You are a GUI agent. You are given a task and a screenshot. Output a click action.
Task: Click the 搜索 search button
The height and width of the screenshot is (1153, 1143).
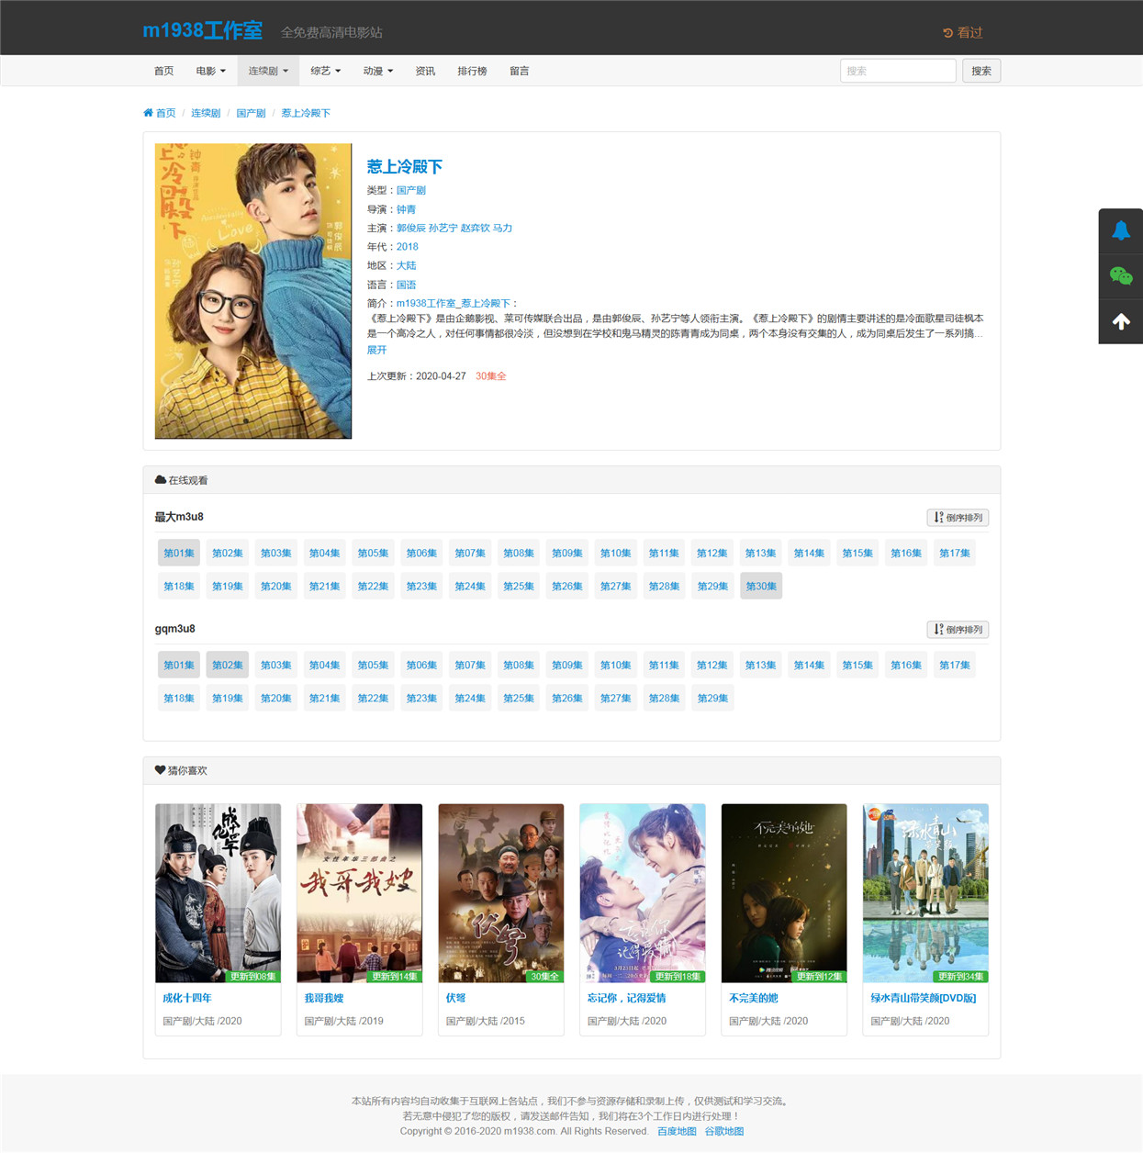click(981, 71)
